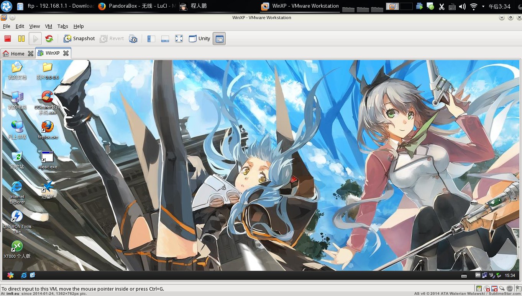Open the klipper scissors clipboard tray icon
Screen dimensions: 522x296
442,7
